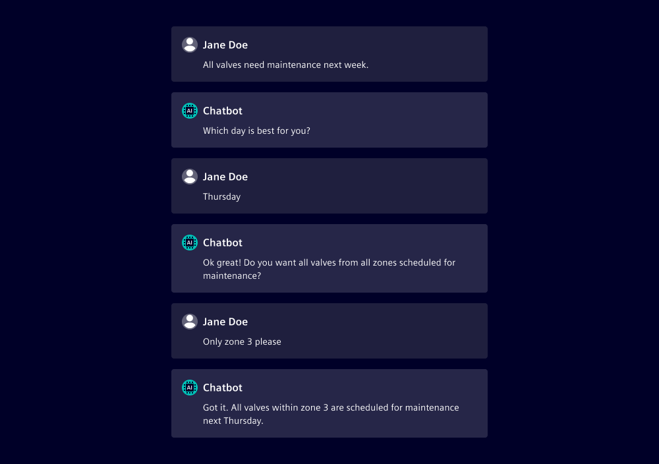The image size is (659, 464).
Task: Click the message asking about all zones
Action: (329, 269)
